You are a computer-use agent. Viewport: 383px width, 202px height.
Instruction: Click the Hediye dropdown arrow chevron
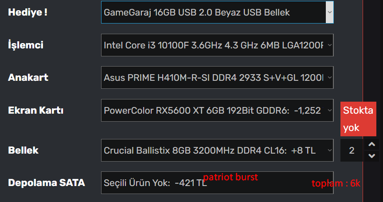329,12
